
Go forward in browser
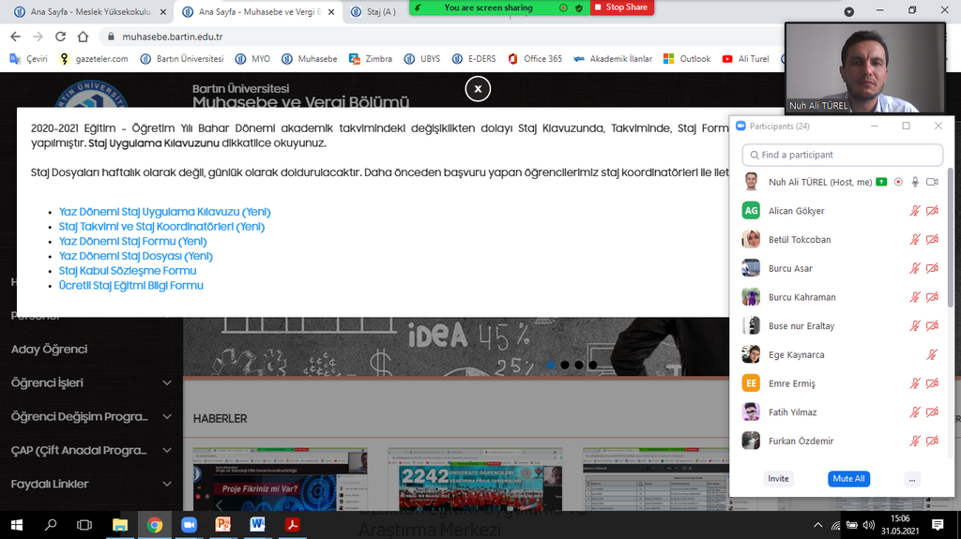point(38,37)
